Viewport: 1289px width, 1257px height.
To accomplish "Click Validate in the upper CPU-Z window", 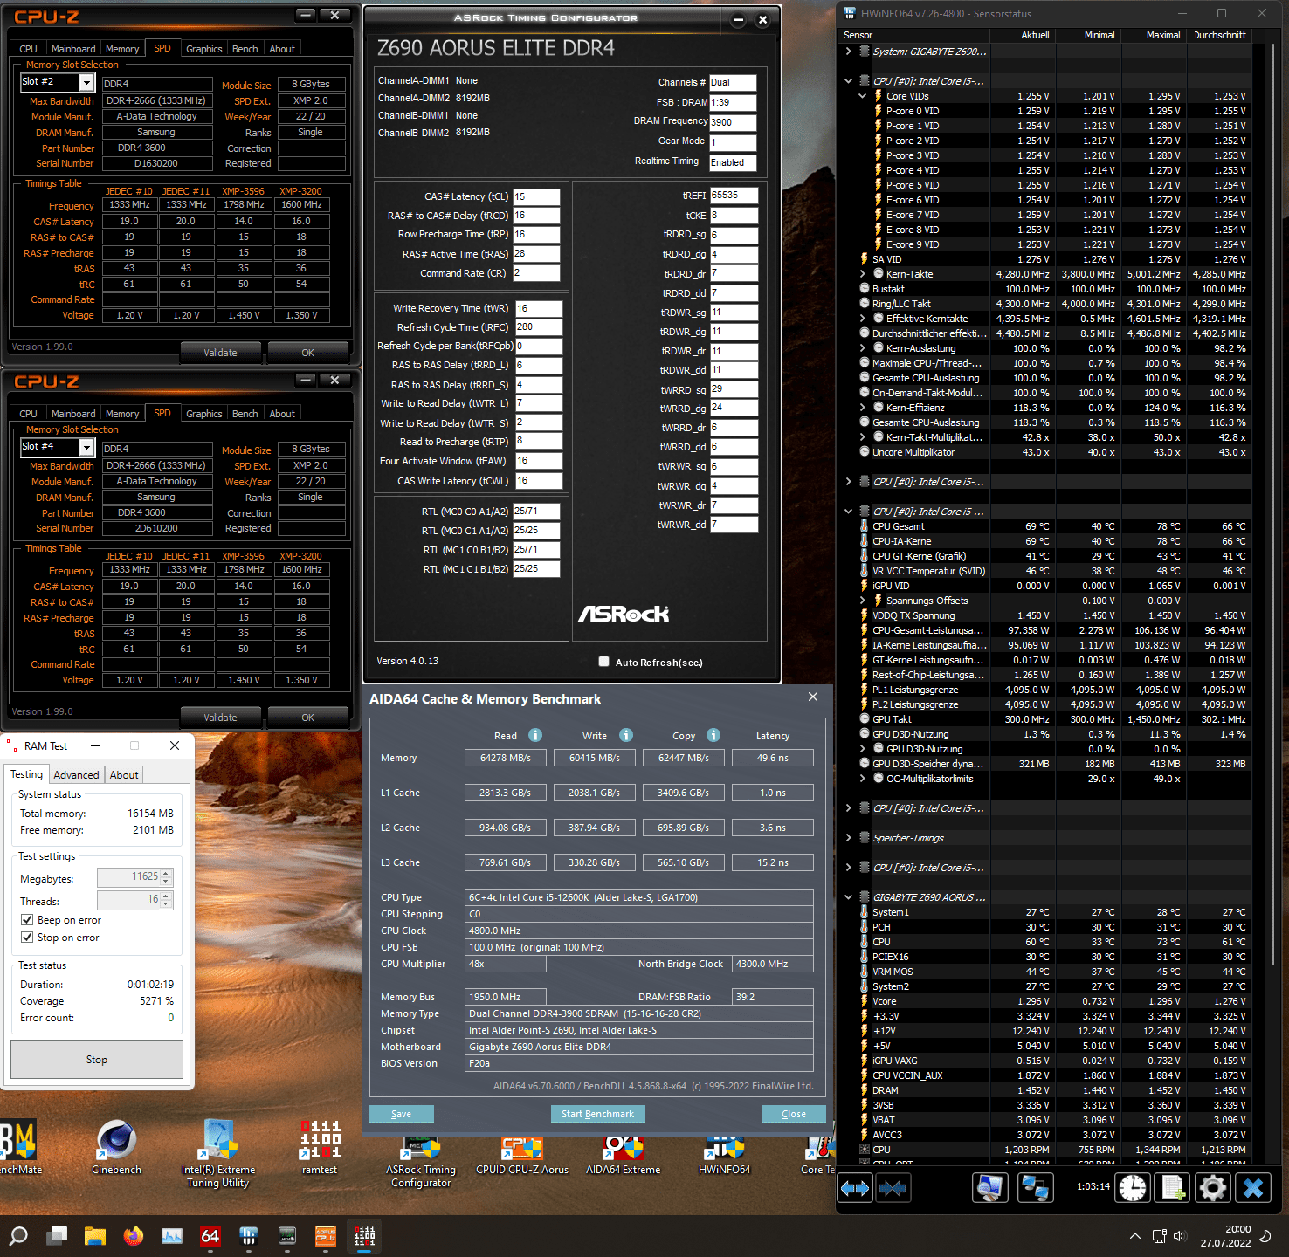I will click(220, 353).
